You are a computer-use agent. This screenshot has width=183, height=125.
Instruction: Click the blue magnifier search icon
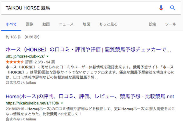(x=172, y=8)
